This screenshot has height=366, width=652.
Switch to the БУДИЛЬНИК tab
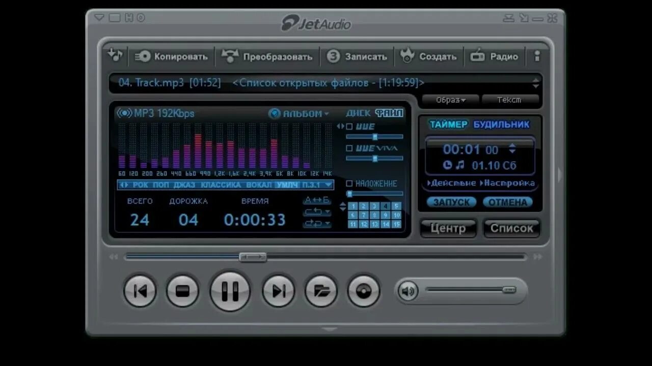[502, 125]
